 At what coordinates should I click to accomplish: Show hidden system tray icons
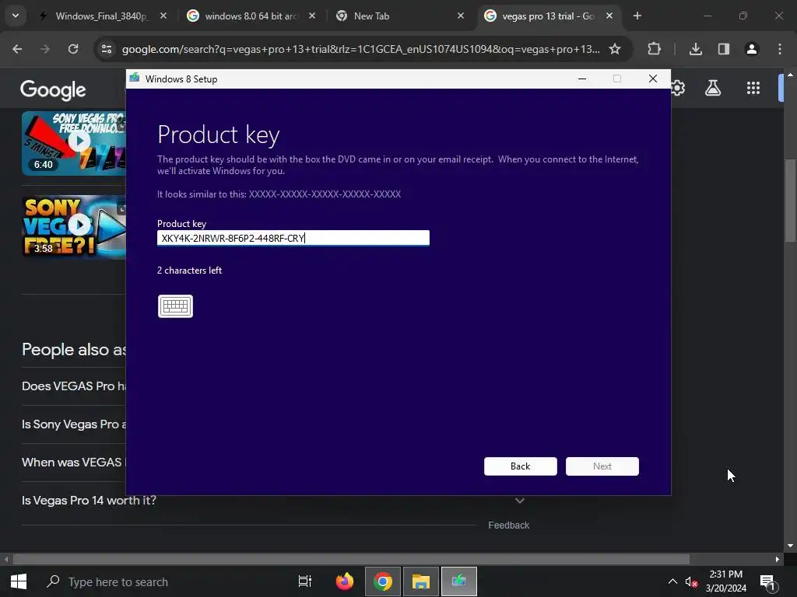pyautogui.click(x=672, y=581)
